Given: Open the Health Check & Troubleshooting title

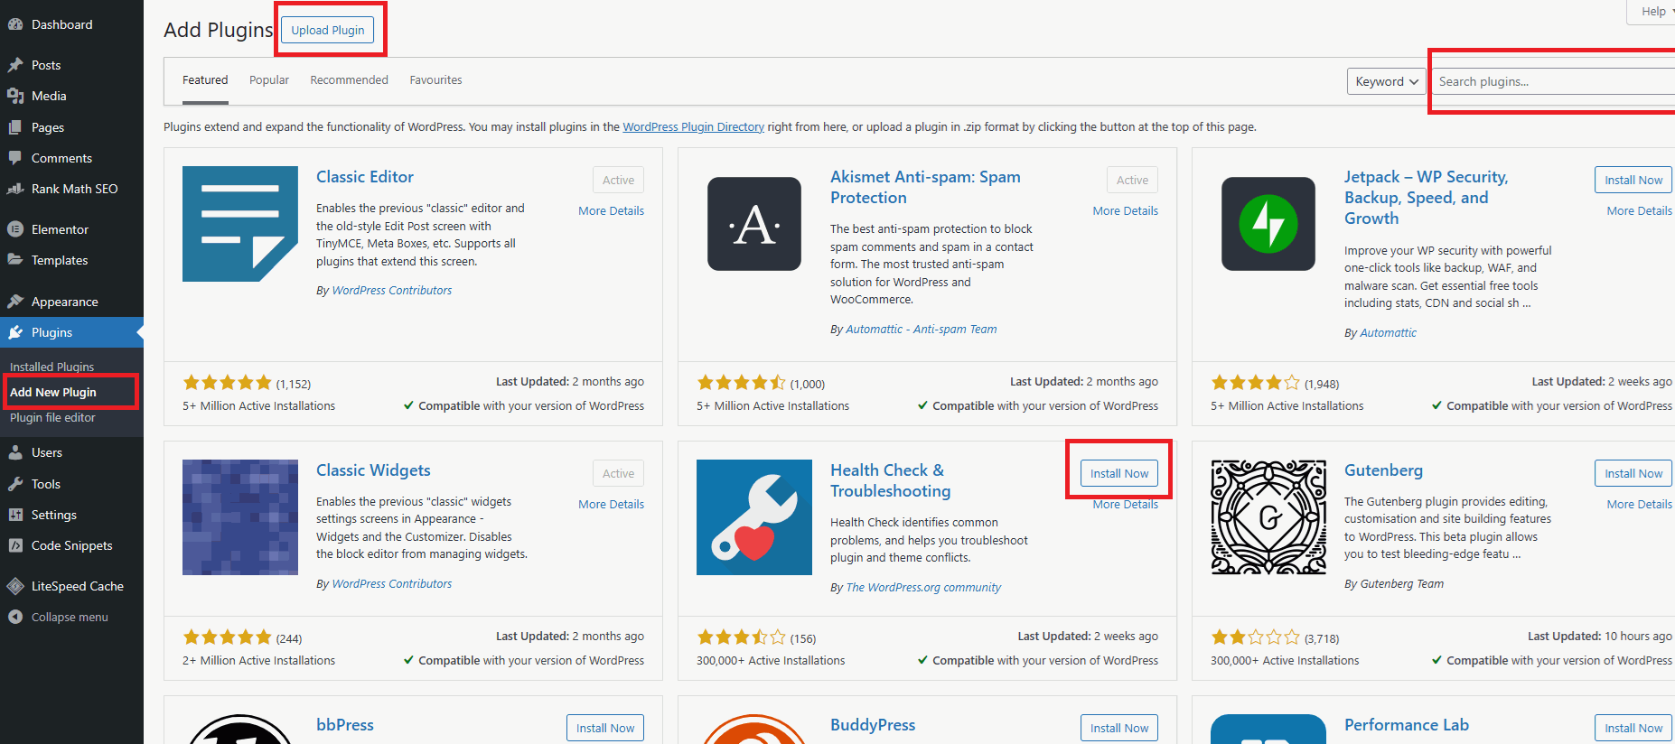Looking at the screenshot, I should click(890, 480).
